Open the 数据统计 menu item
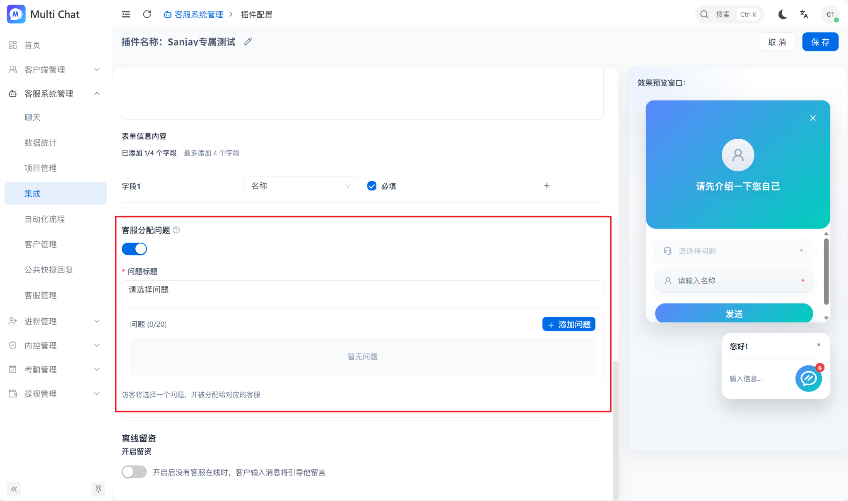Image resolution: width=848 pixels, height=501 pixels. click(56, 143)
